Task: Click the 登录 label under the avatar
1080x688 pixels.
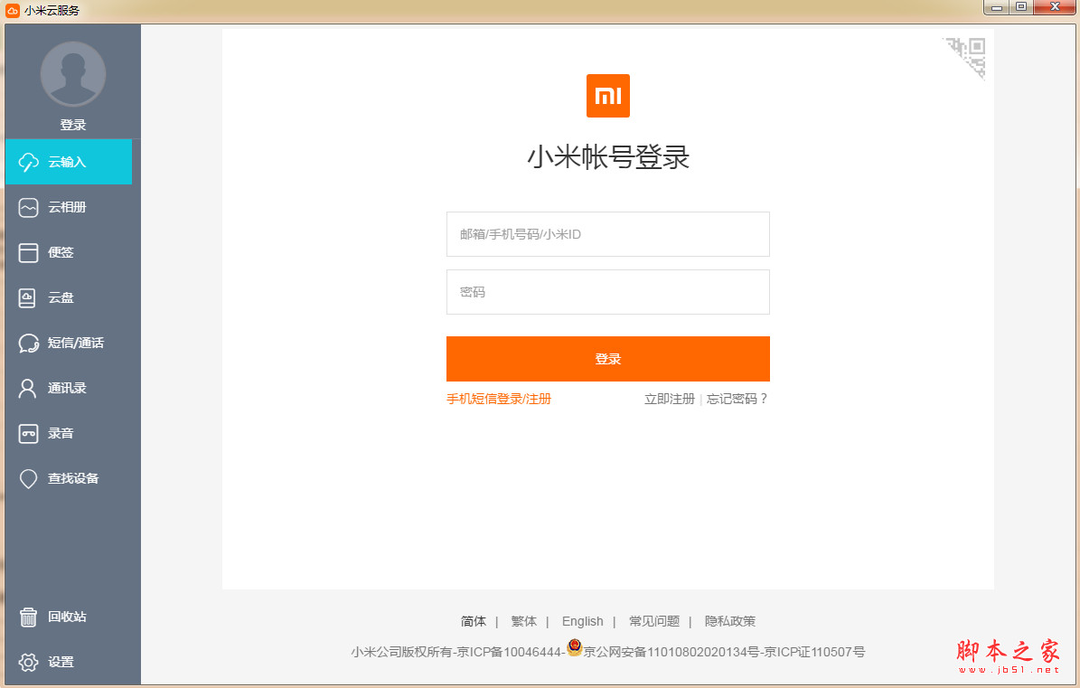Action: [73, 125]
